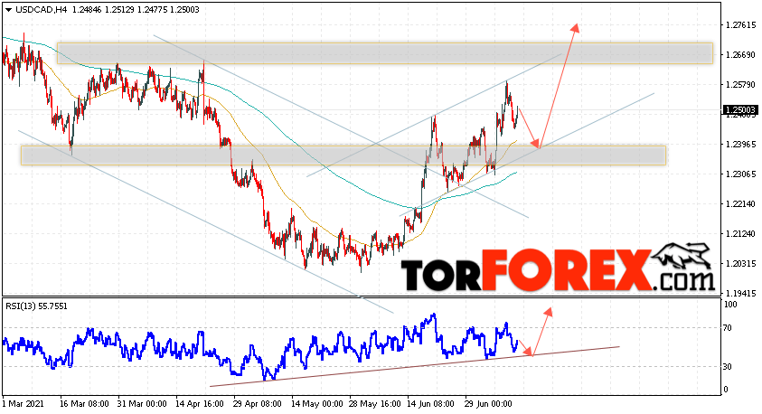The height and width of the screenshot is (414, 762).
Task: Click the 1.20315 price axis label
Action: pyautogui.click(x=740, y=264)
